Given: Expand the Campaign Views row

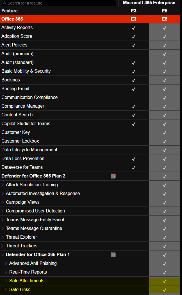Looking at the screenshot, I should coord(3,202).
